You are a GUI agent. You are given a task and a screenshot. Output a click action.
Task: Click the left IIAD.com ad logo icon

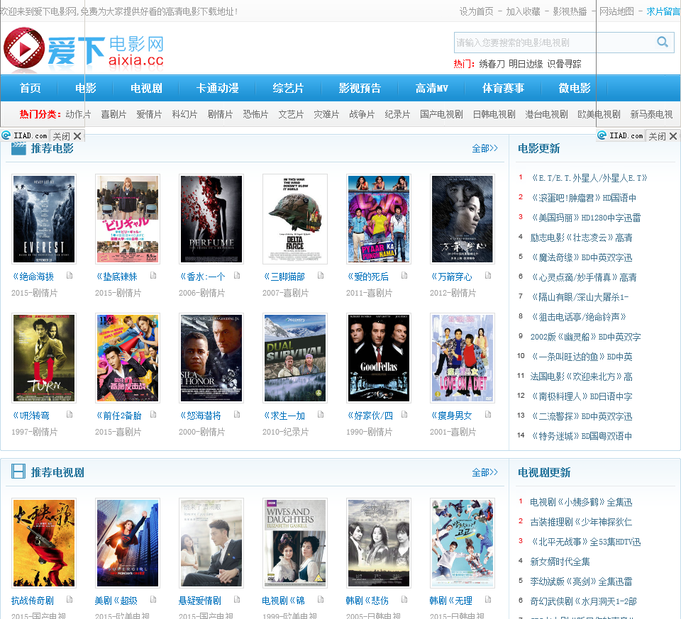point(6,135)
